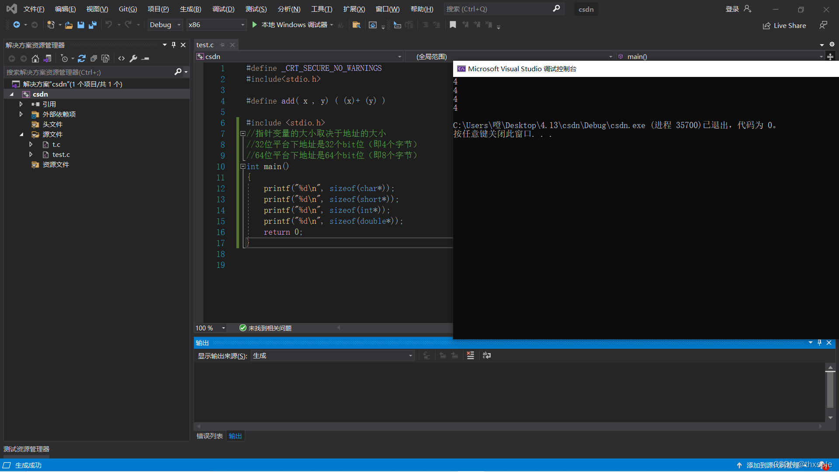
Task: Toggle bookmark on current line
Action: [453, 25]
